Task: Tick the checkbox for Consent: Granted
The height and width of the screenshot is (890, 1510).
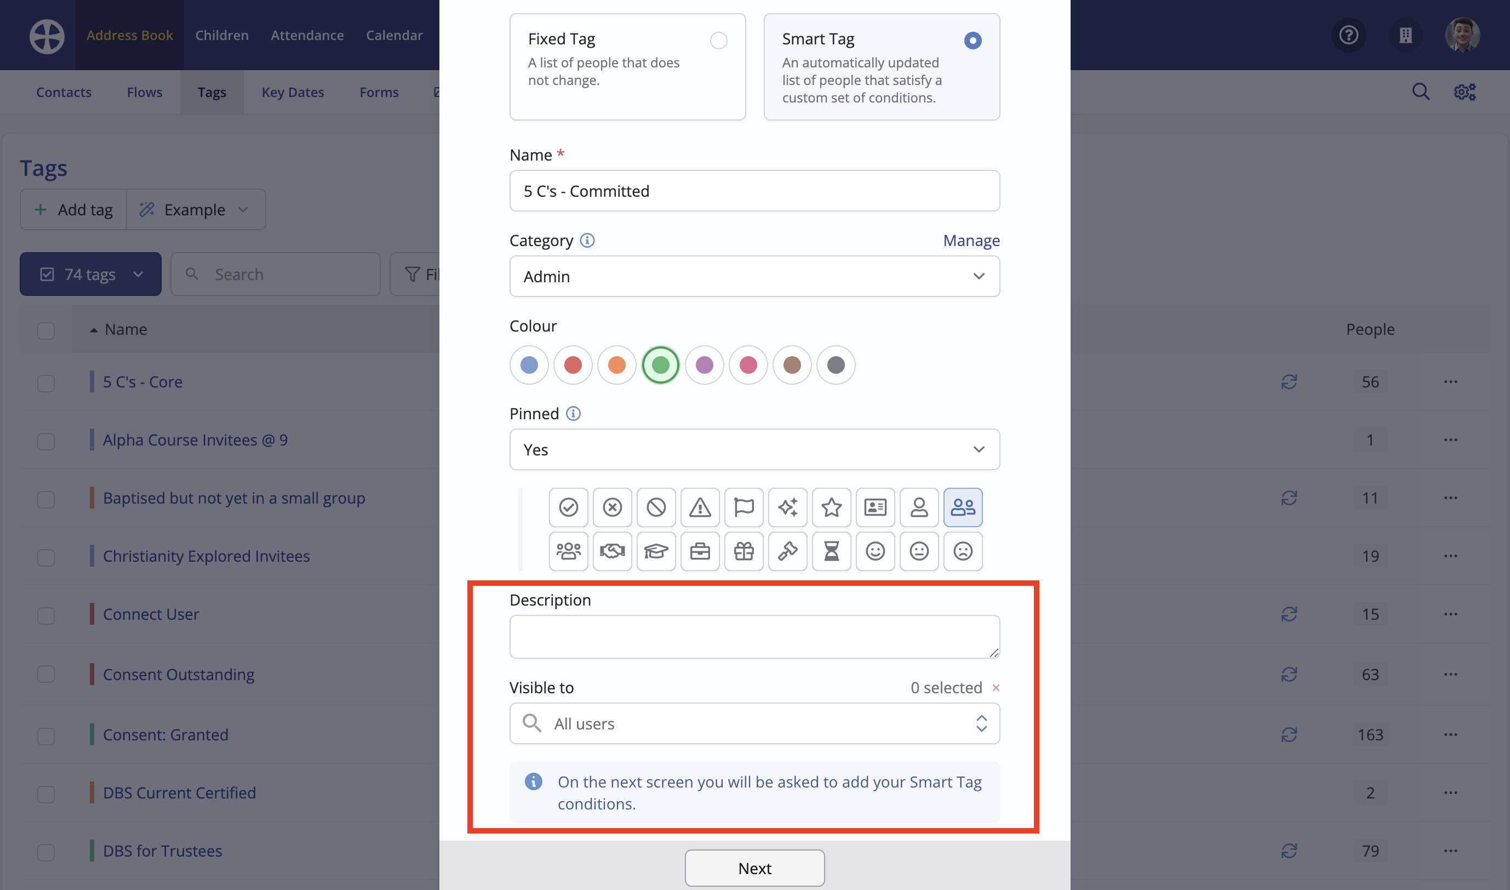Action: [46, 737]
